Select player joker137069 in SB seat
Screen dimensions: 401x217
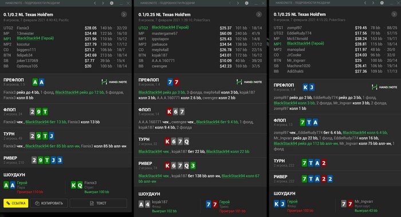tap(27, 61)
